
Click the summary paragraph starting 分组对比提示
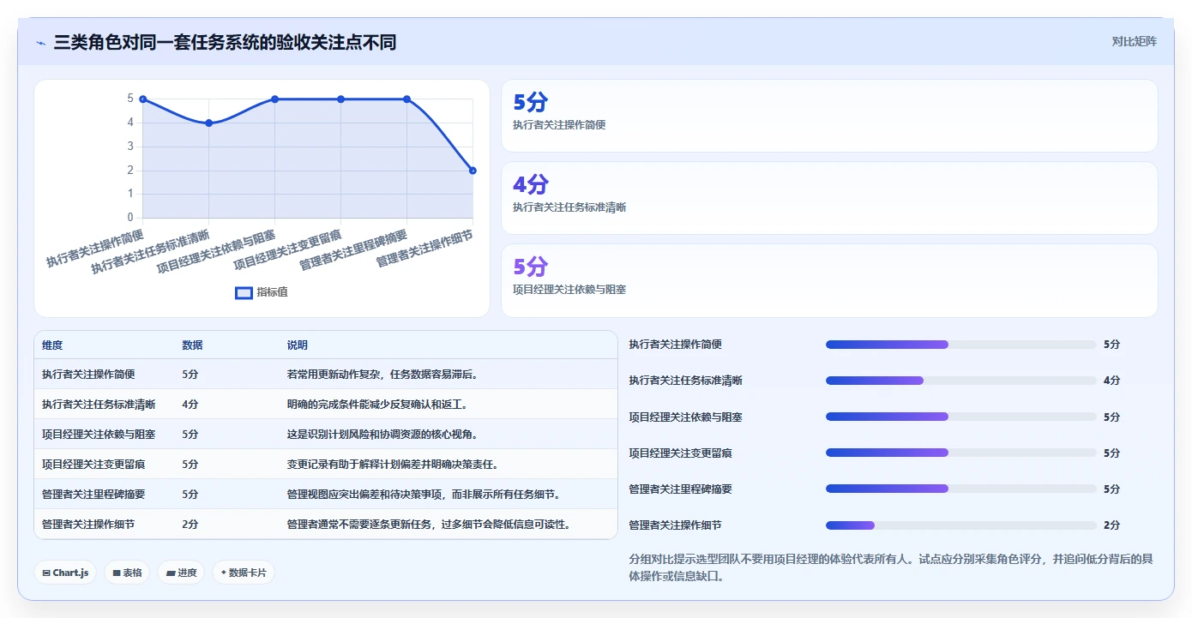coord(891,567)
